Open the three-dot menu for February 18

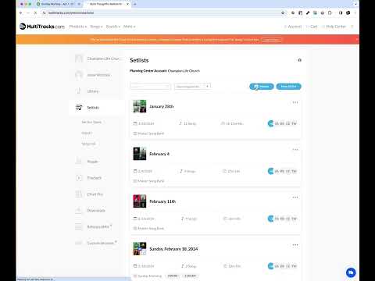click(x=295, y=245)
